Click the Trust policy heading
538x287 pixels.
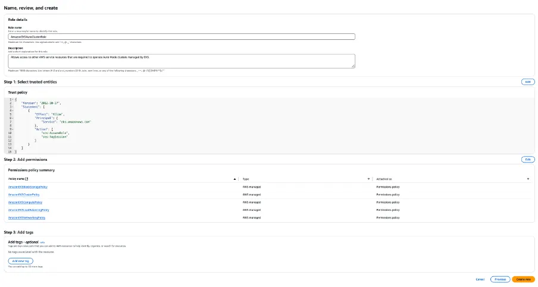tap(17, 92)
